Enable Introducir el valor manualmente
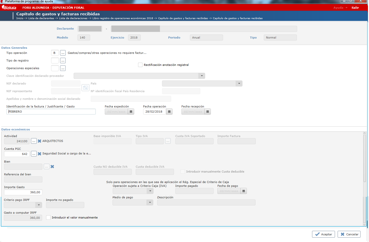This screenshot has width=369, height=242. coord(48,217)
